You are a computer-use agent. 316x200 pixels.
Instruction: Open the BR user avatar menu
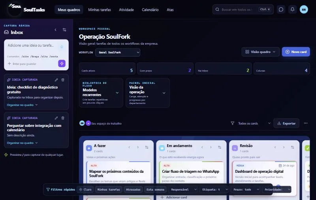click(304, 9)
